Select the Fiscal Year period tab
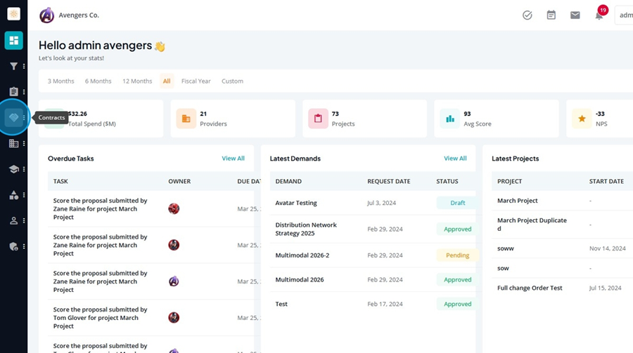 pos(196,81)
